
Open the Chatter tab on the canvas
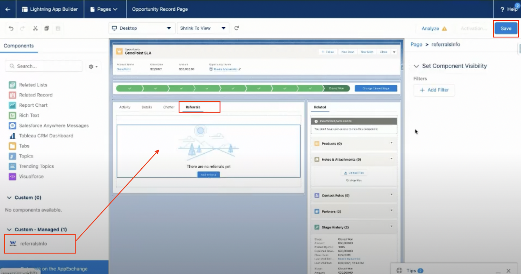(169, 107)
